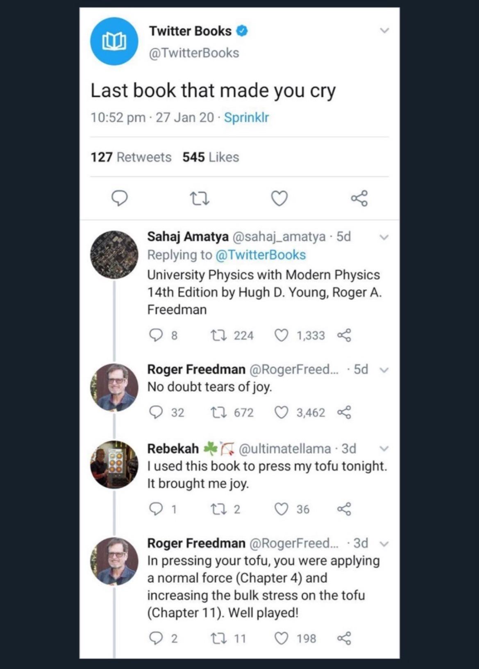Like the "Last book that made you cry" tweet

click(x=279, y=199)
